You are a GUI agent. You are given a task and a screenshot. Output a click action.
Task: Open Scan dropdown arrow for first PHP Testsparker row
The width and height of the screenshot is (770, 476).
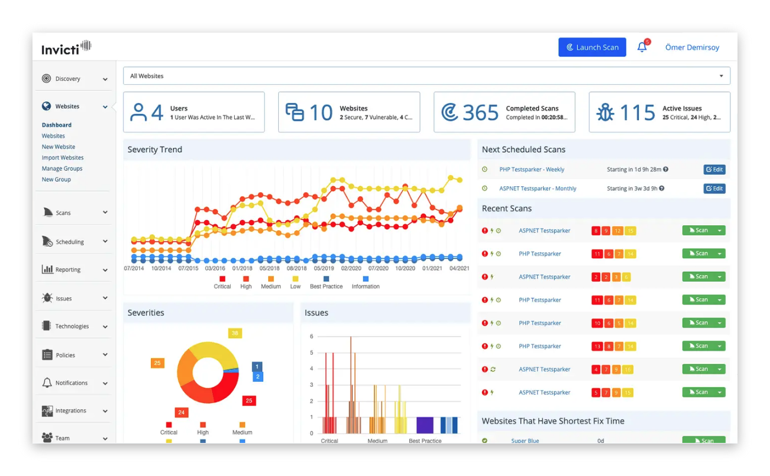pos(719,253)
